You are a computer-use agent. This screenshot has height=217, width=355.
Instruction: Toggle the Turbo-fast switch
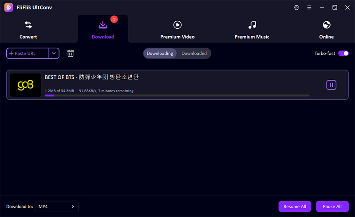tap(343, 53)
